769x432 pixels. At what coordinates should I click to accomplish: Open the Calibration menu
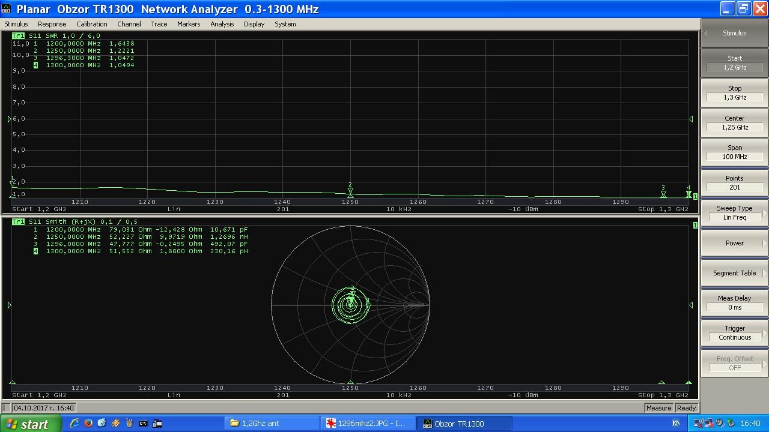[91, 24]
